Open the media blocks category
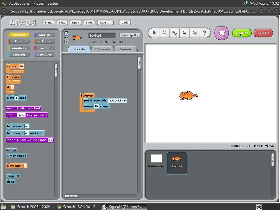The image size is (280, 210). pyautogui.click(x=45, y=48)
